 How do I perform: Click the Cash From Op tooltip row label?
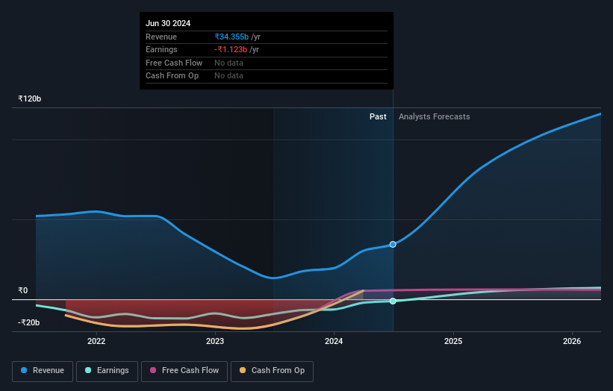[x=172, y=76]
